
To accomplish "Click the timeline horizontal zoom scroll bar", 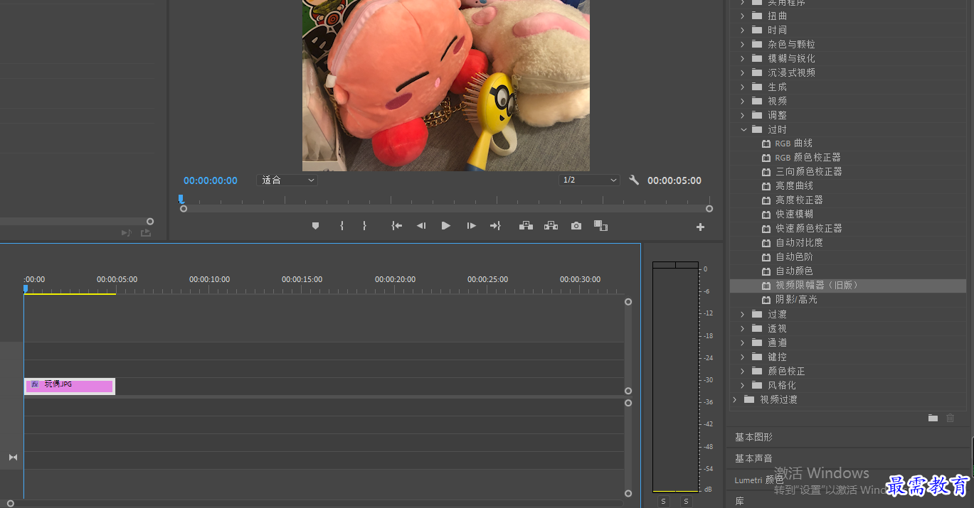I will pyautogui.click(x=317, y=504).
